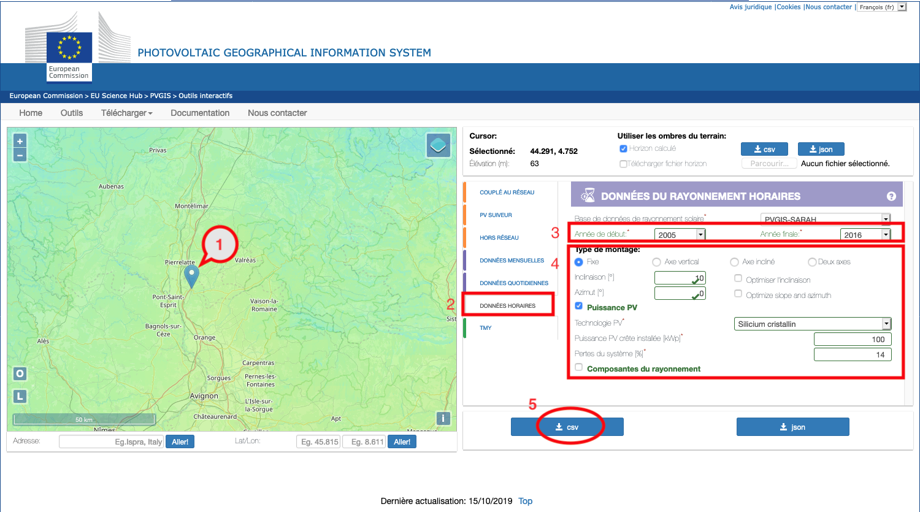
Task: Switch to the Données Horaires tab
Action: 507,305
